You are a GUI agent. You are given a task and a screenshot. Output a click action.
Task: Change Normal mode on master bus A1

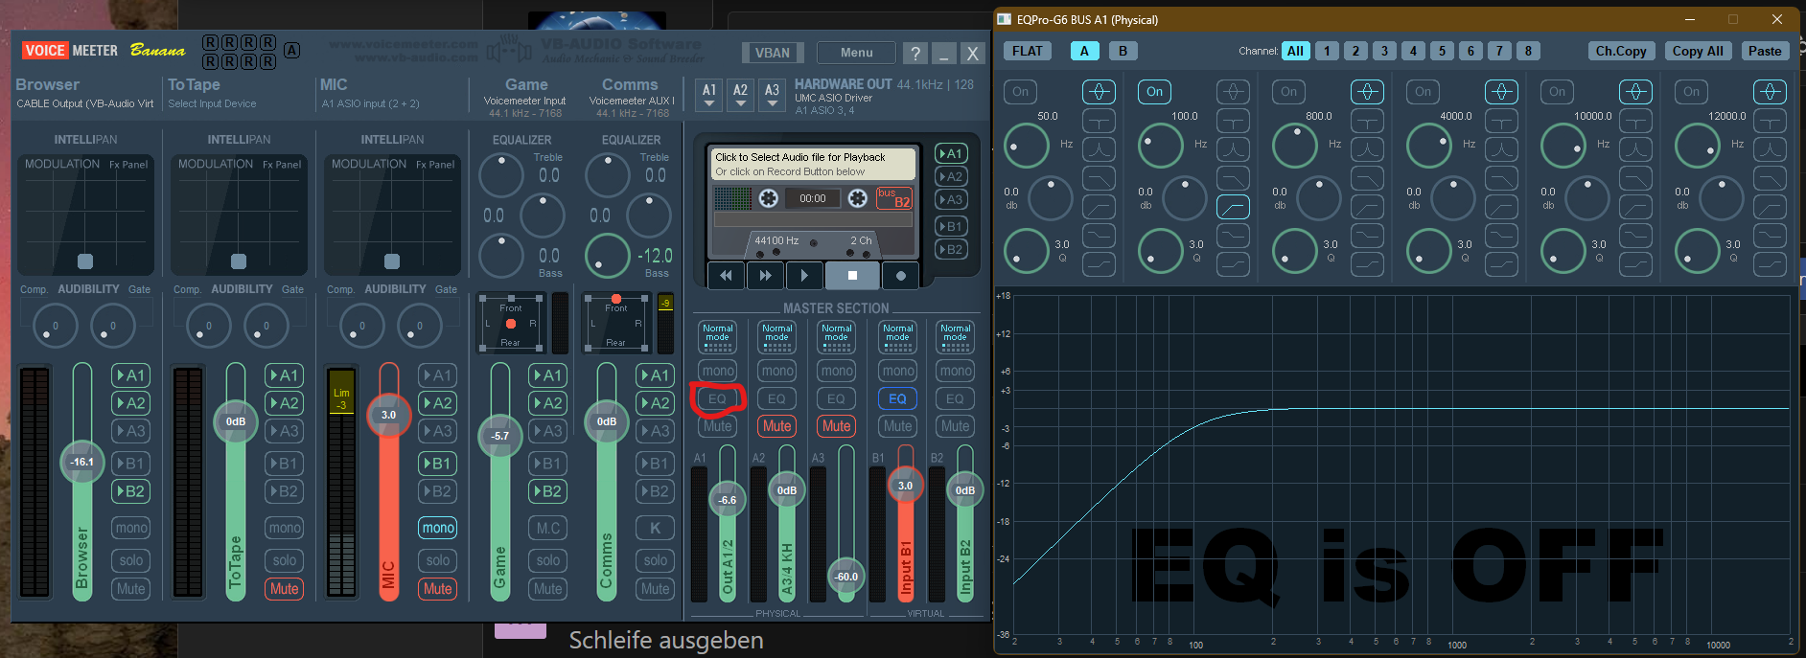[x=717, y=336]
